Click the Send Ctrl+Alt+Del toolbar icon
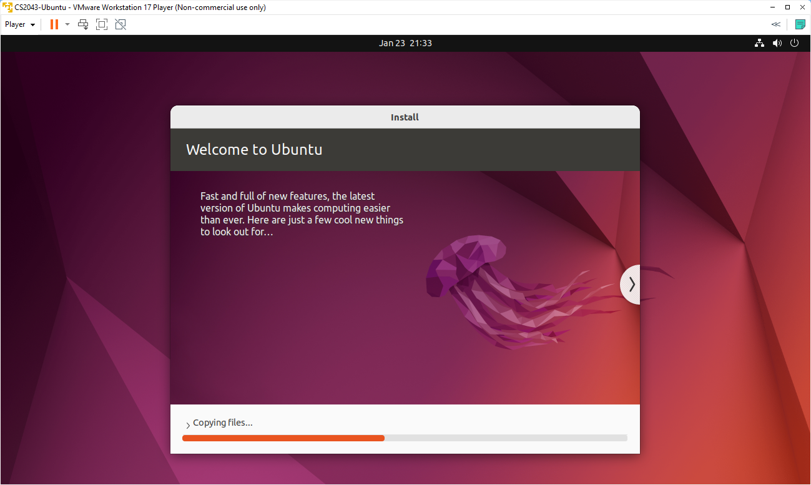 click(x=83, y=24)
